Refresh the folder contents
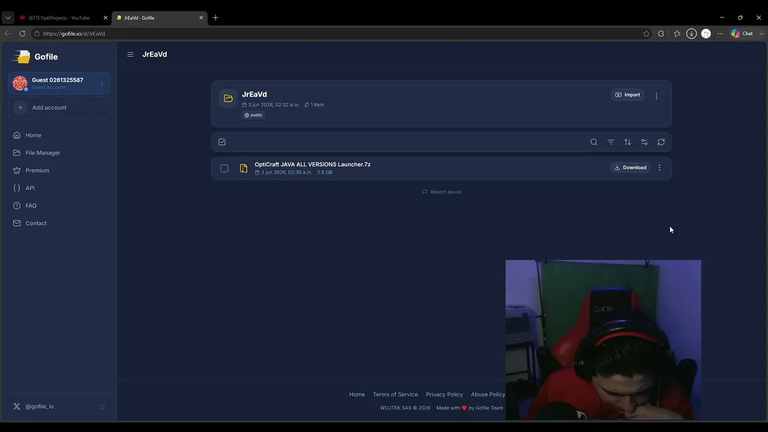768x432 pixels. pos(661,142)
